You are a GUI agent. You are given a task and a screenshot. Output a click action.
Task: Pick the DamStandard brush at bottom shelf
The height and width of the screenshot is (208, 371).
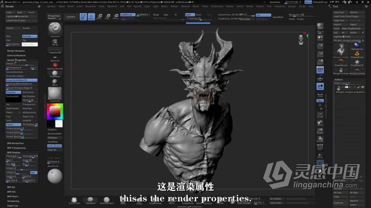(x=106, y=200)
